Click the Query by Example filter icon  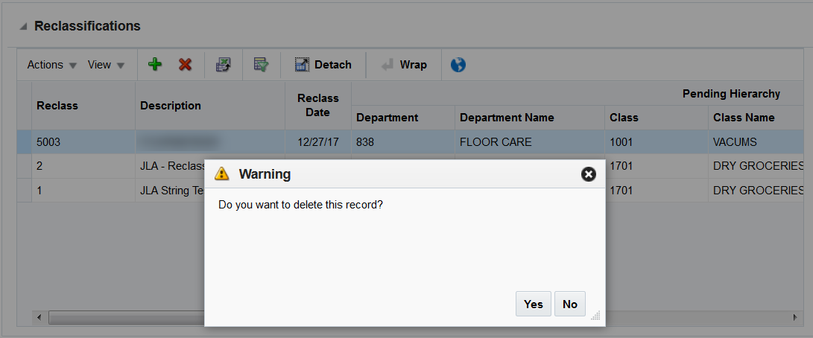coord(261,65)
